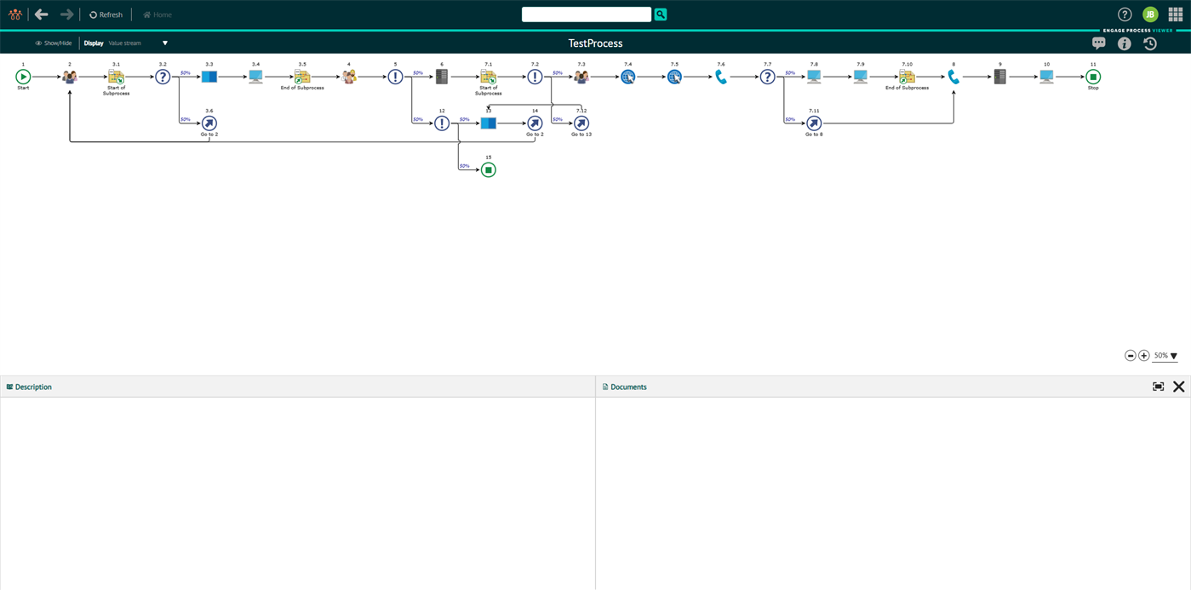Select the Stop node labeled 11
The width and height of the screenshot is (1191, 590).
1092,76
